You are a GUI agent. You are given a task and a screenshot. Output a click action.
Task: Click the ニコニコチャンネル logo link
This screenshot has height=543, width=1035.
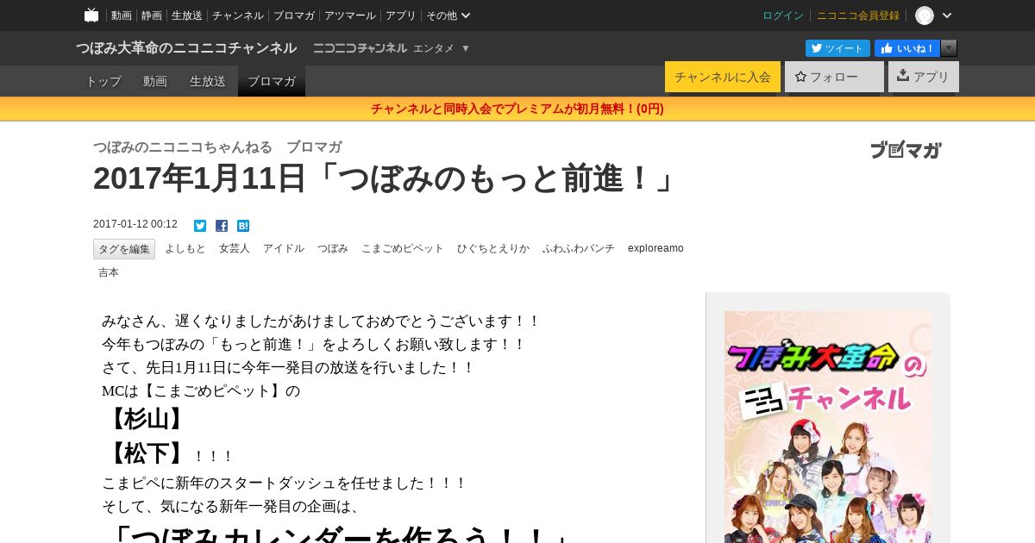click(x=360, y=48)
